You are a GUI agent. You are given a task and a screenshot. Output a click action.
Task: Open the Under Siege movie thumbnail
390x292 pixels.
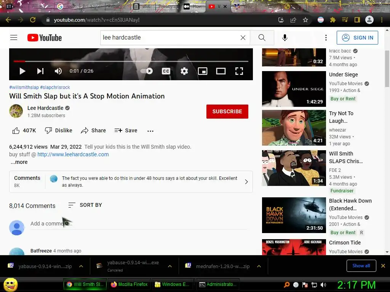coord(294,89)
